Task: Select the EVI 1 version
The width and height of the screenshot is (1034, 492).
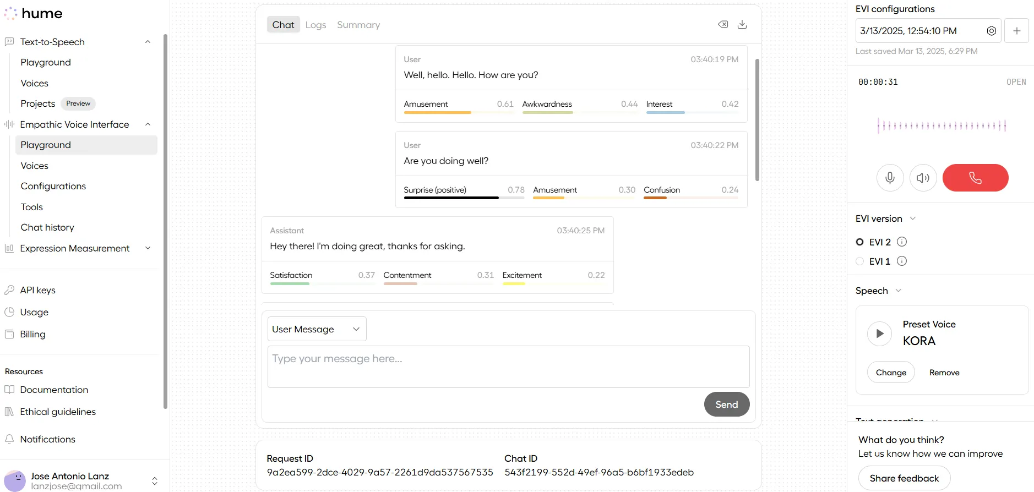Action: tap(860, 261)
